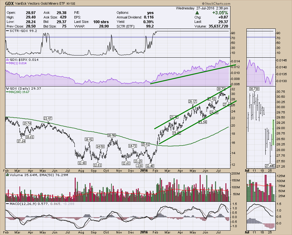Image resolution: width=292 pixels, height=235 pixels.
Task: Click the 30.730 high in zoom panel
Action: 255,89
